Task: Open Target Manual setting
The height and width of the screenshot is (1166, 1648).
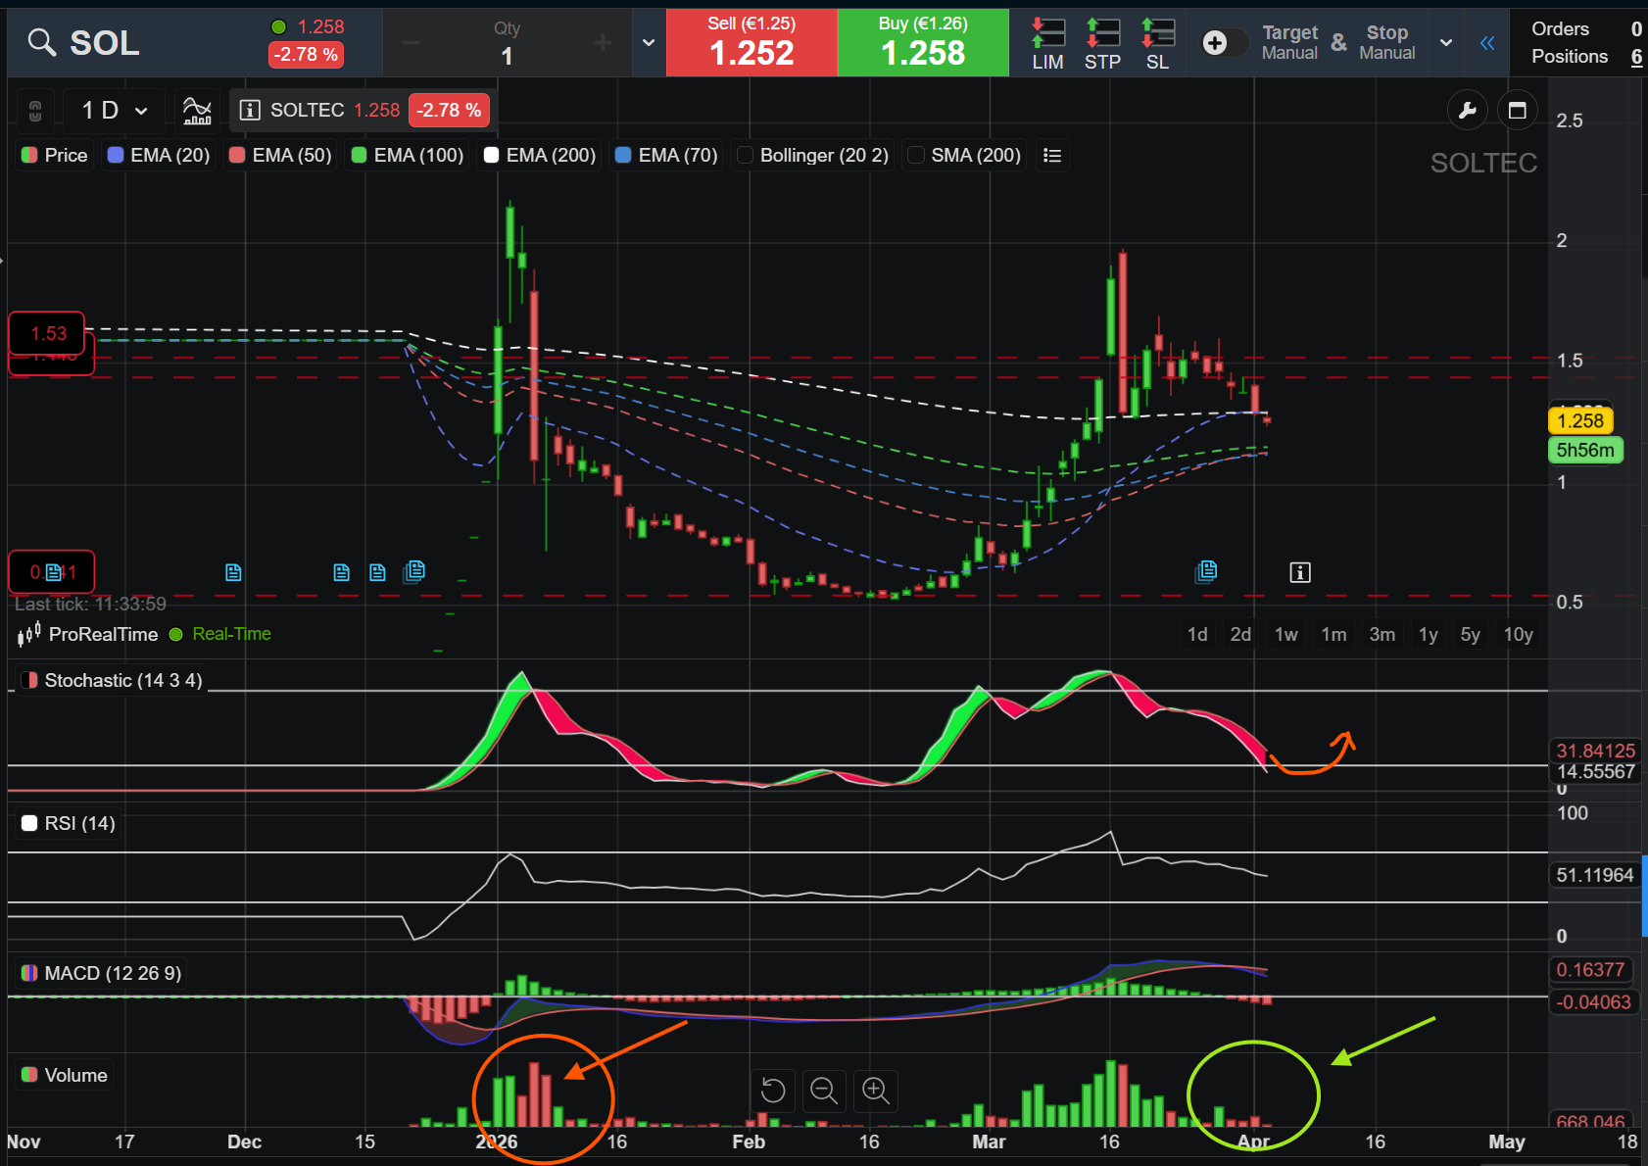Action: [1289, 43]
